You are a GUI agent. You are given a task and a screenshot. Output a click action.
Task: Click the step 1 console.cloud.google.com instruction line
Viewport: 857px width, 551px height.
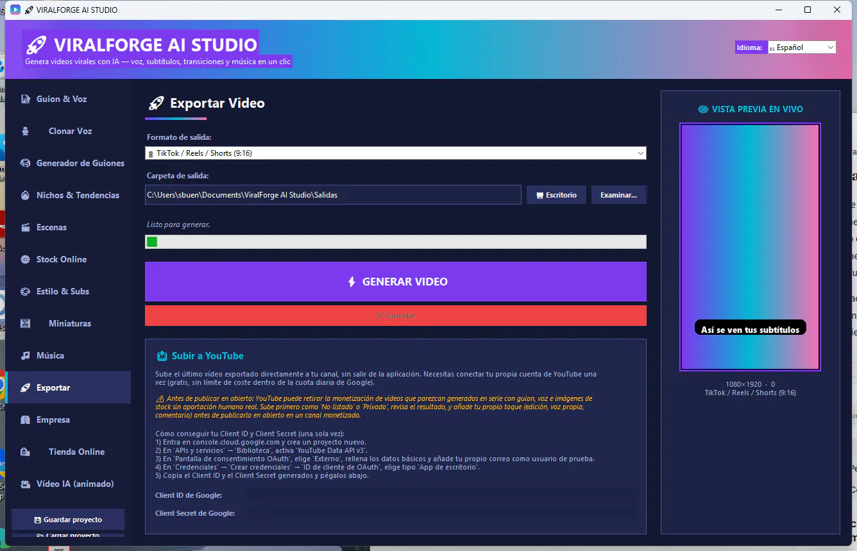point(260,442)
